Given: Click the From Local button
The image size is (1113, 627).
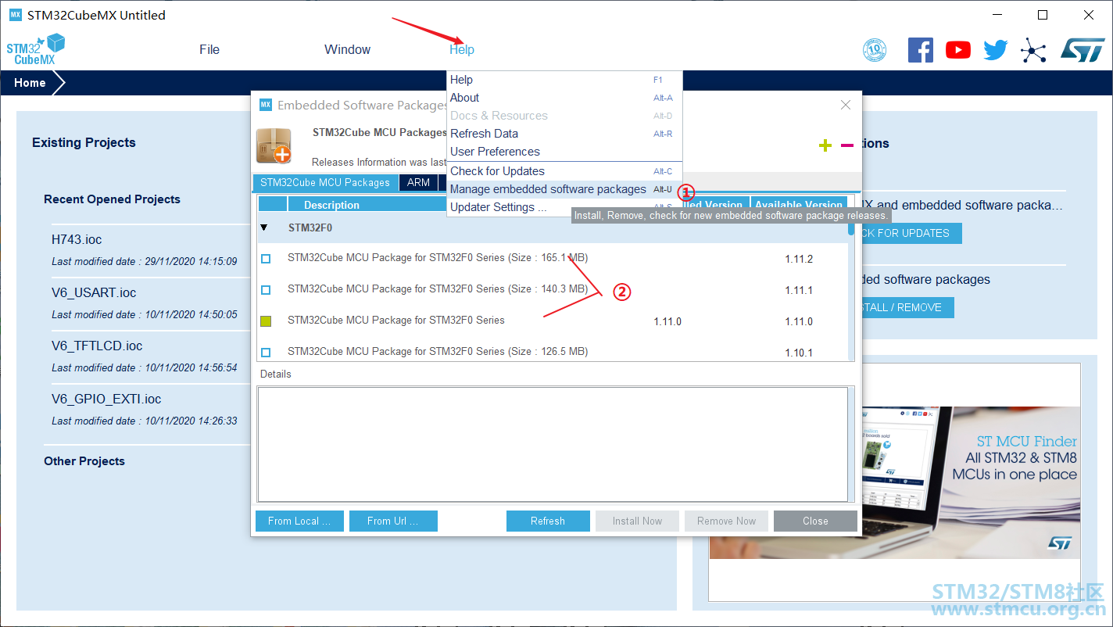Looking at the screenshot, I should pos(299,521).
